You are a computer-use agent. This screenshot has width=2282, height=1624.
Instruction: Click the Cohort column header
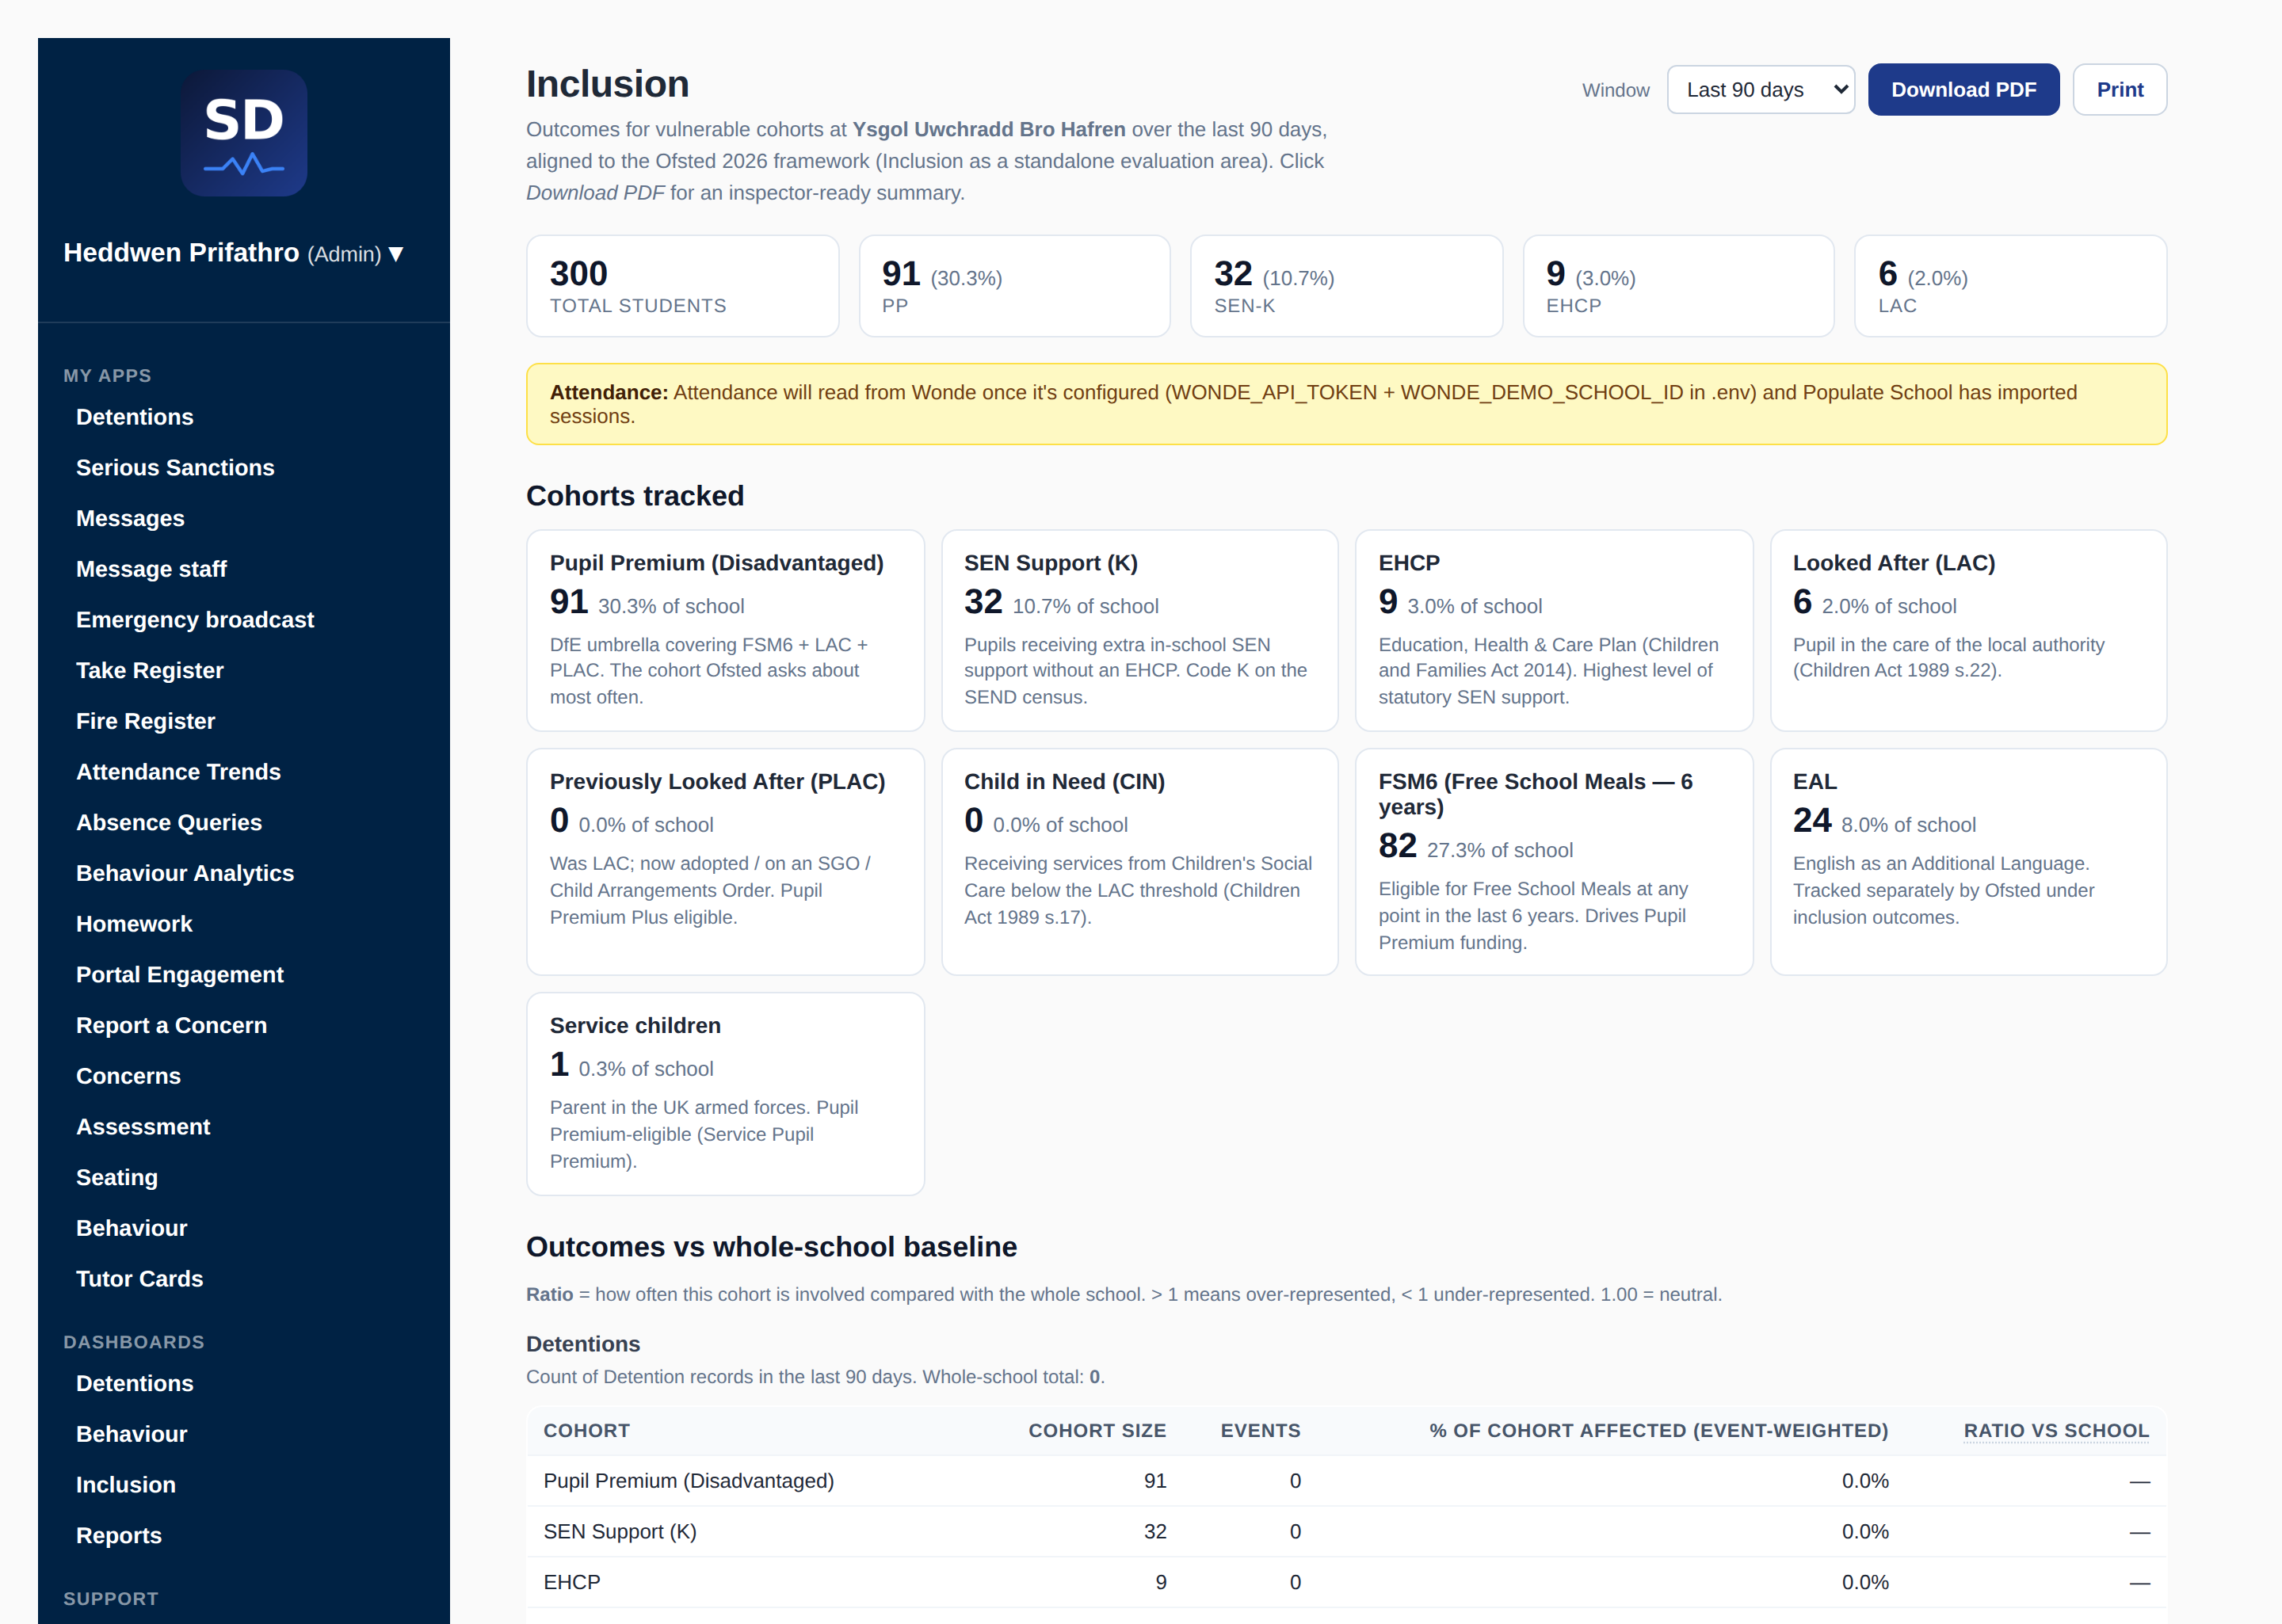pos(586,1431)
